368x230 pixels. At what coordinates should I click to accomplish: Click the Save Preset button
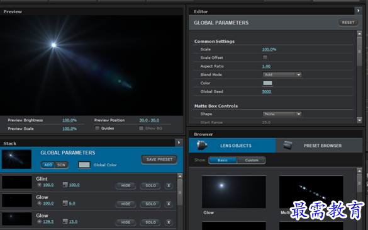coord(159,159)
